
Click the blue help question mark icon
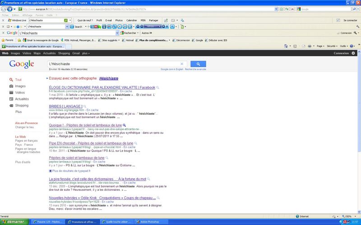click(x=352, y=46)
